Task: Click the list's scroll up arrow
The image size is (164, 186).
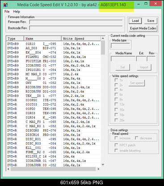Action: (103, 38)
